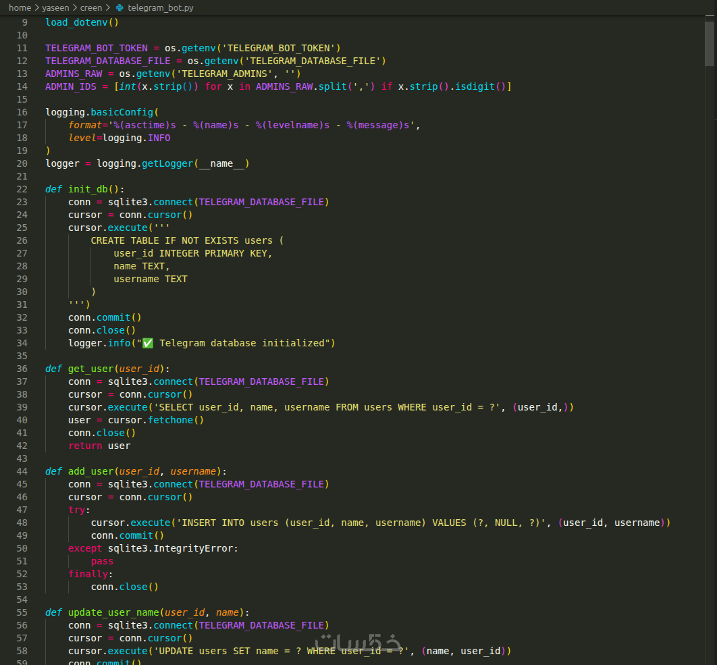This screenshot has height=665, width=717.
Task: Open the 'yaseen' breadcrumb dropdown
Action: click(x=56, y=8)
